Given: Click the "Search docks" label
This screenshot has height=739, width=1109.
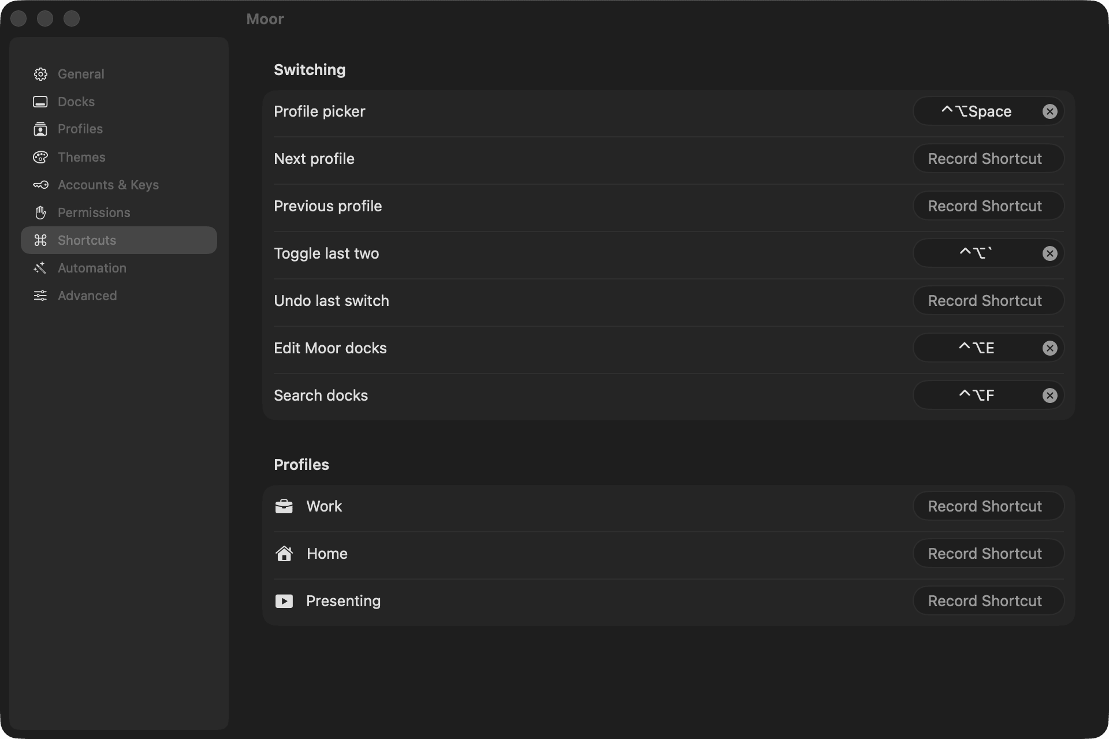Looking at the screenshot, I should click(321, 395).
